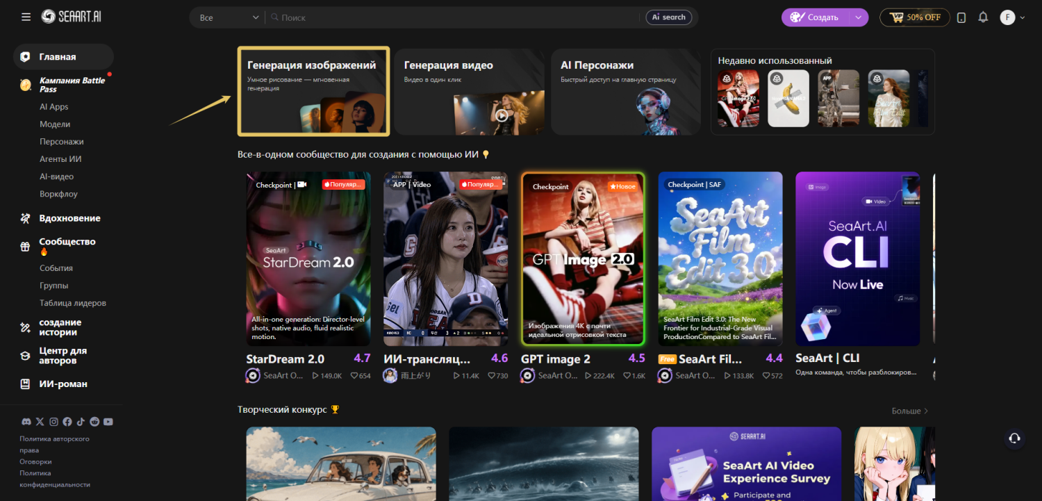1042x501 pixels.
Task: Open recently used SeaArt Film Edit thumbnail
Action: tap(888, 98)
